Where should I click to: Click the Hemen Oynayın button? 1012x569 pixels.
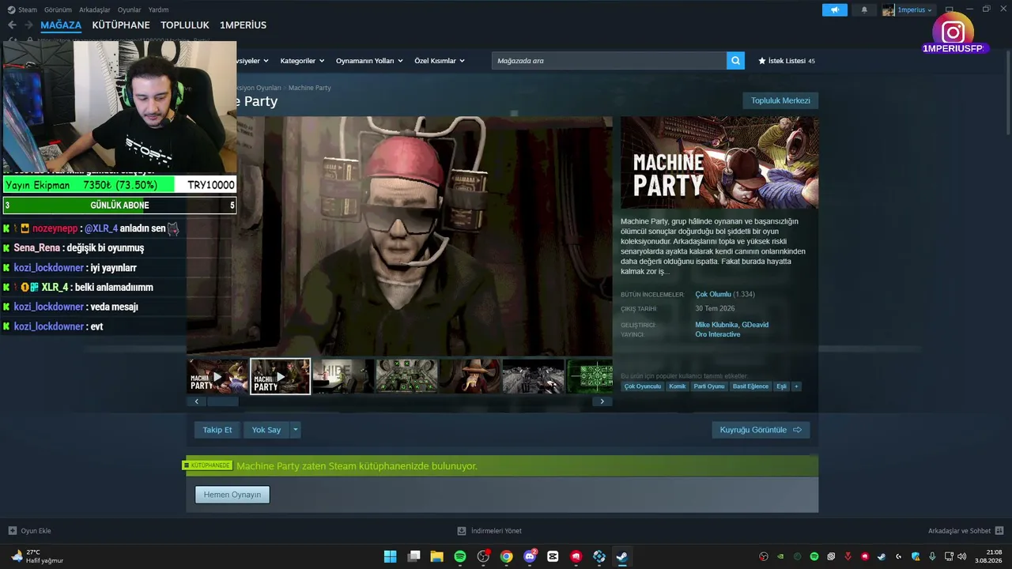[x=232, y=495]
